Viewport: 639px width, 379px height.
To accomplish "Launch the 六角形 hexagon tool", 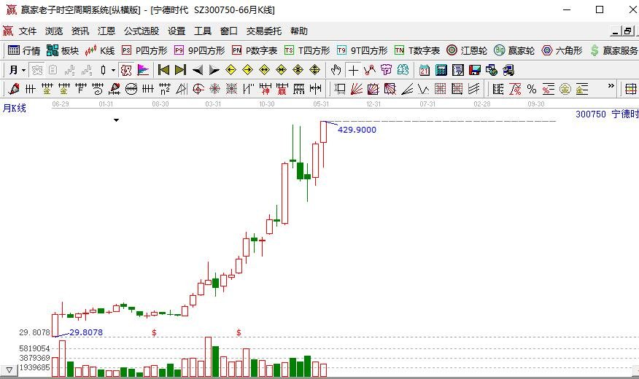I will pyautogui.click(x=562, y=50).
